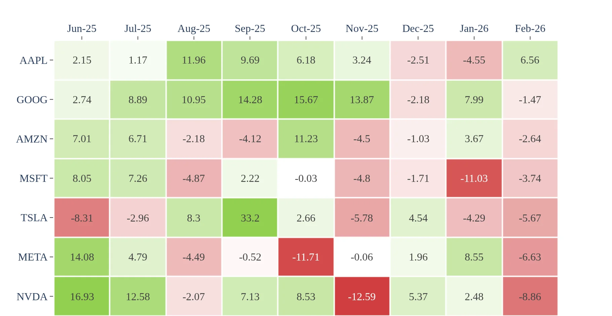Click the Feb-26 column header
The height and width of the screenshot is (316, 612).
point(530,29)
